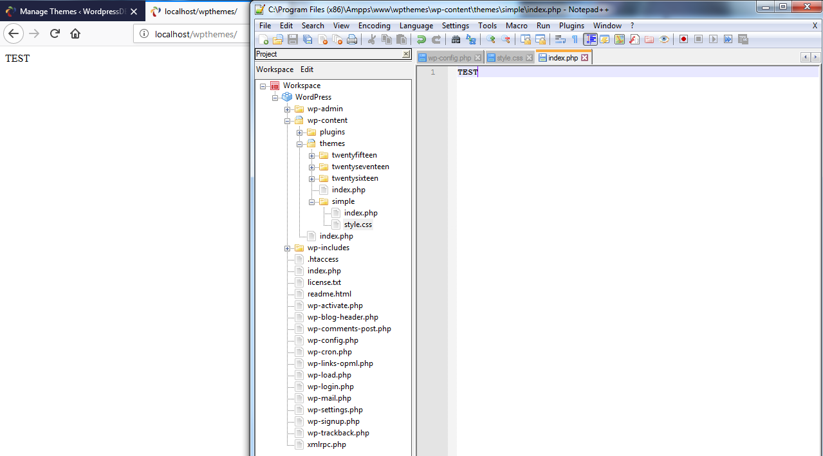823x456 pixels.
Task: Save the current file via toolbar icon
Action: pos(293,39)
